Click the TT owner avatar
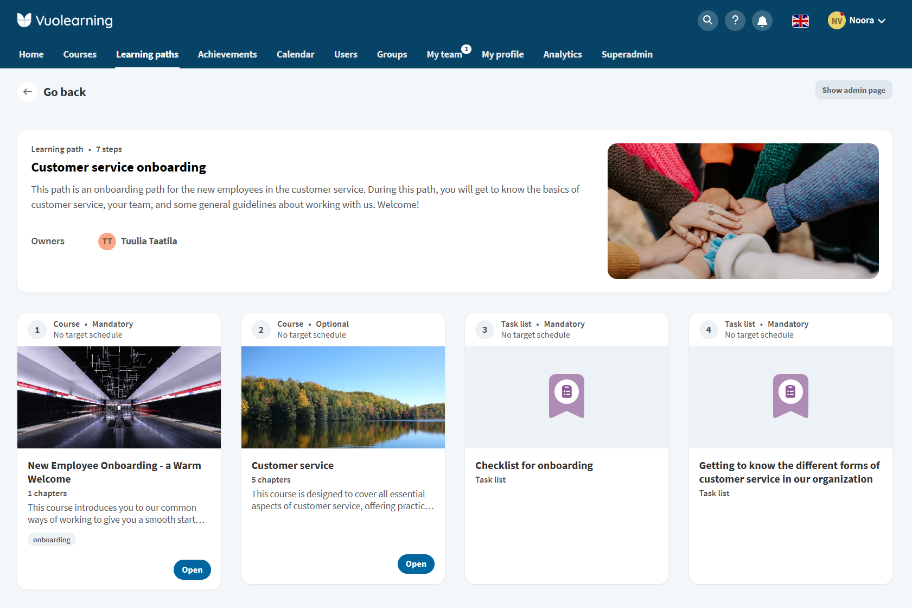The image size is (912, 608). 107,241
